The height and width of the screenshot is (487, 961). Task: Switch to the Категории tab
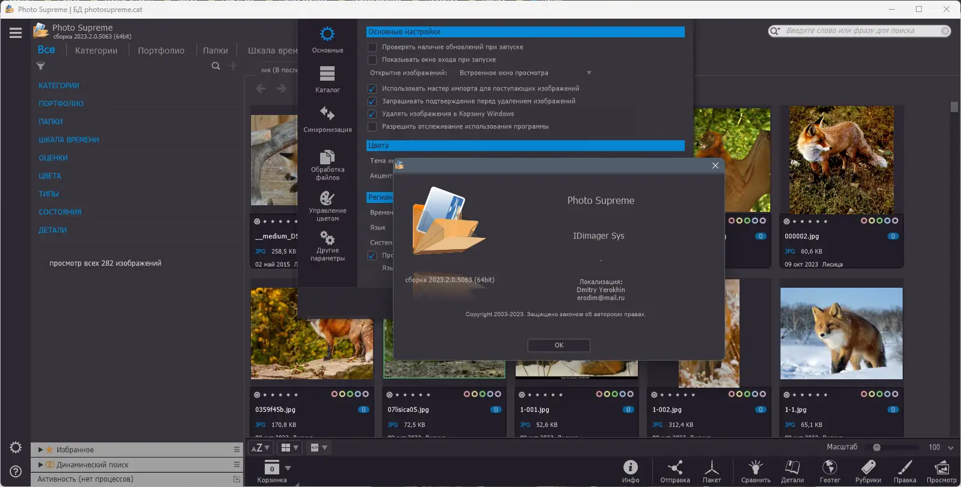[96, 51]
